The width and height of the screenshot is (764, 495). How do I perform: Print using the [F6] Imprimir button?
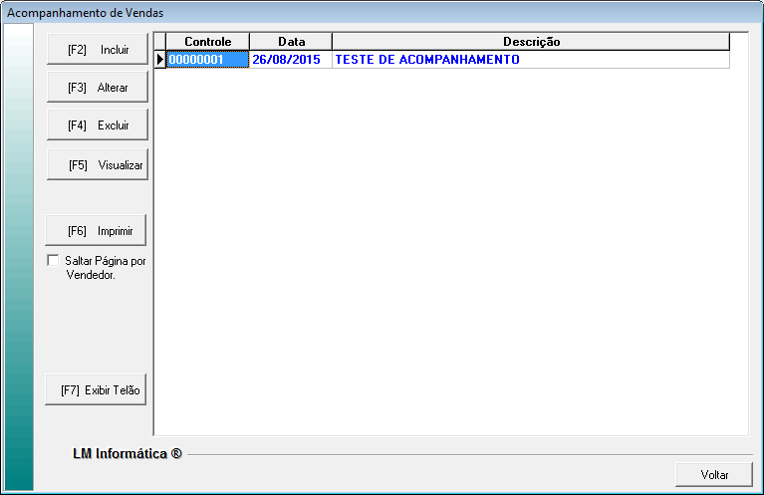(x=98, y=230)
